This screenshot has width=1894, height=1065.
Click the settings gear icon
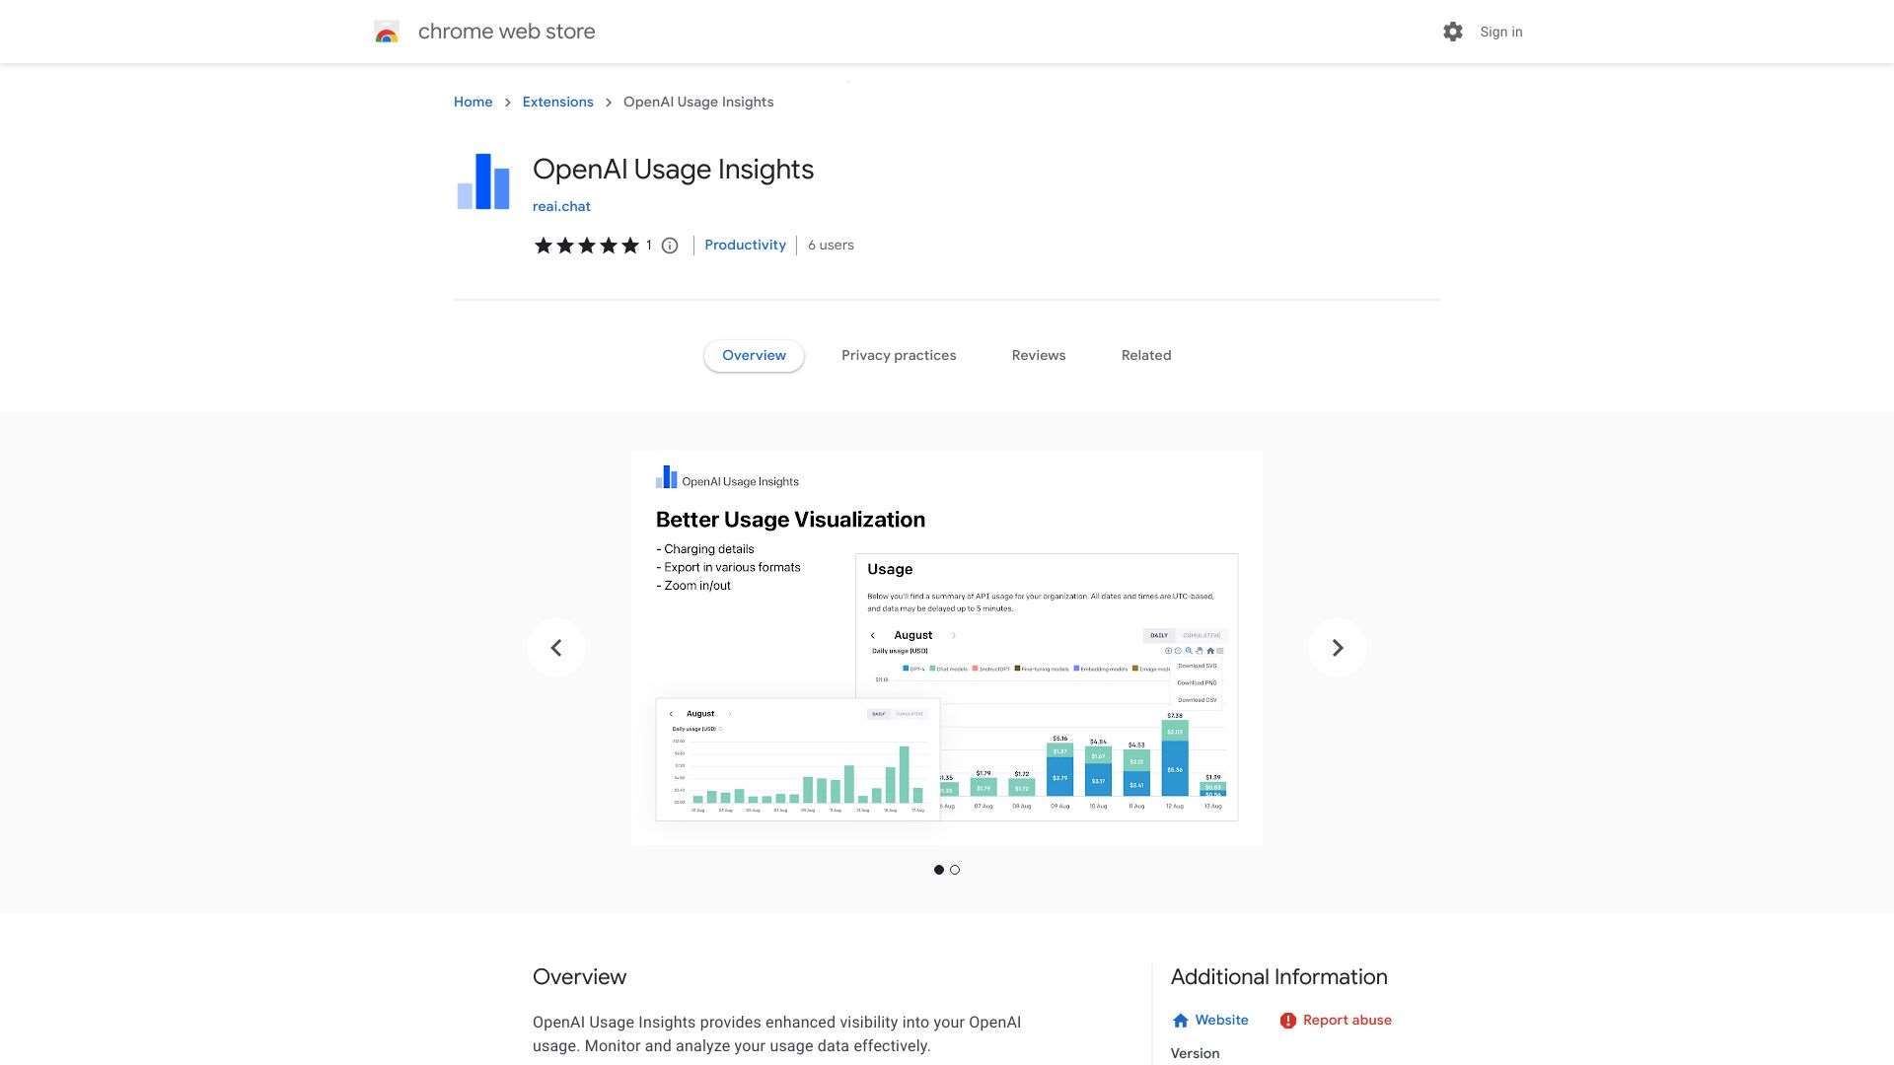tap(1452, 32)
